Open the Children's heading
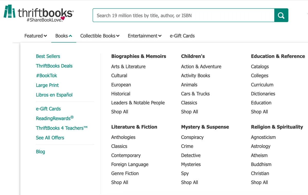308x195 pixels. 193,56
